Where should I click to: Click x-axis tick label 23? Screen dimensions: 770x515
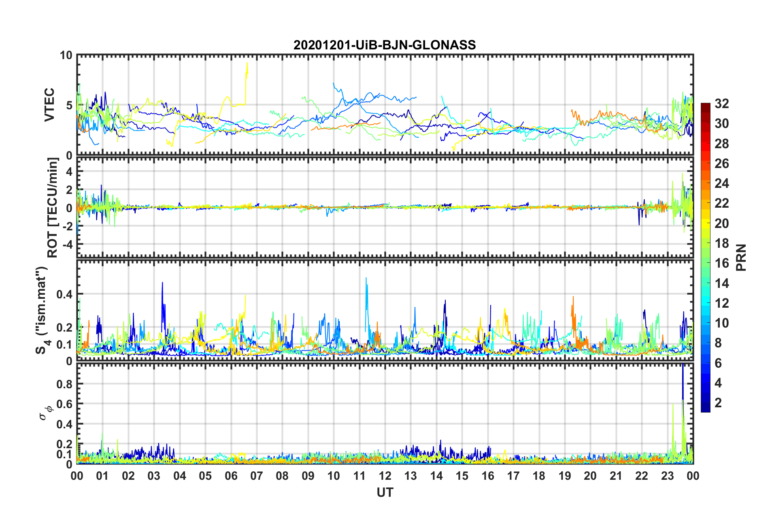(x=668, y=476)
